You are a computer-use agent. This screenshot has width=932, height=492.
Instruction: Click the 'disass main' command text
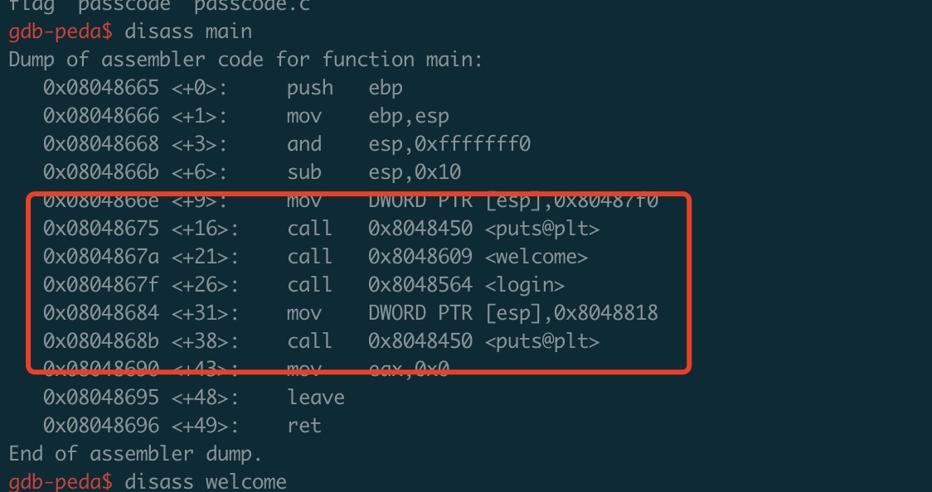(x=187, y=31)
